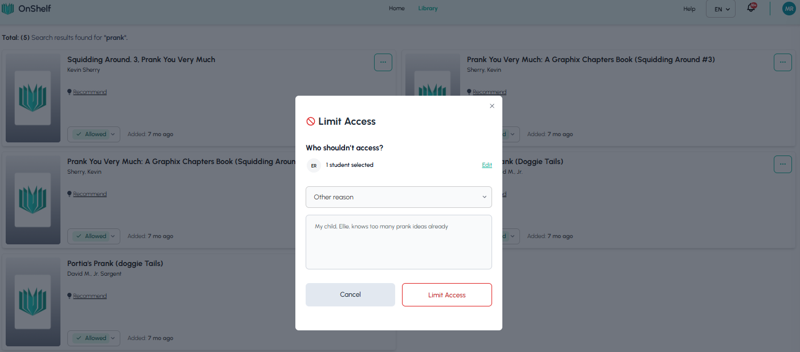Click the ER student avatar
The width and height of the screenshot is (800, 352).
(x=314, y=165)
